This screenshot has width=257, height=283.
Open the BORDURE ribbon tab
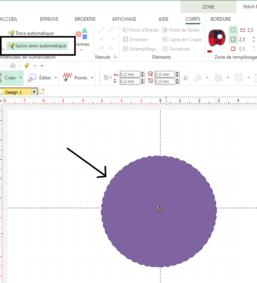point(221,19)
